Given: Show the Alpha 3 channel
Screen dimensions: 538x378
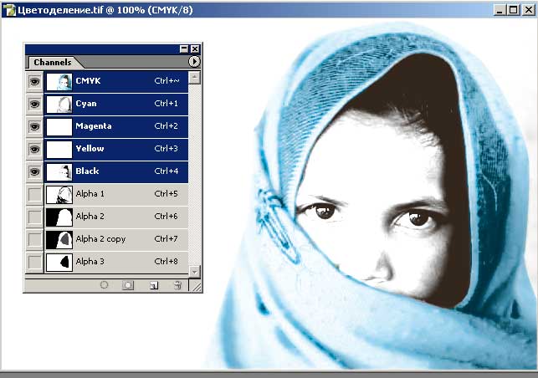Looking at the screenshot, I should pos(34,262).
